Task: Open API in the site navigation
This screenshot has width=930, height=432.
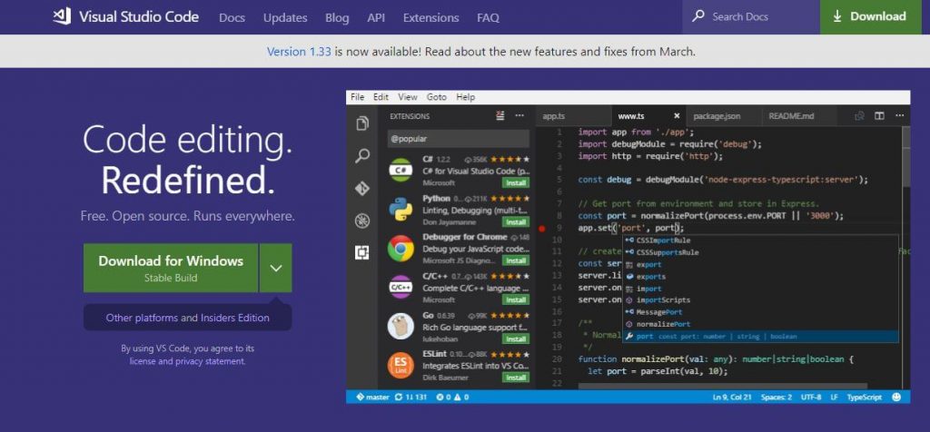Action: (x=376, y=18)
